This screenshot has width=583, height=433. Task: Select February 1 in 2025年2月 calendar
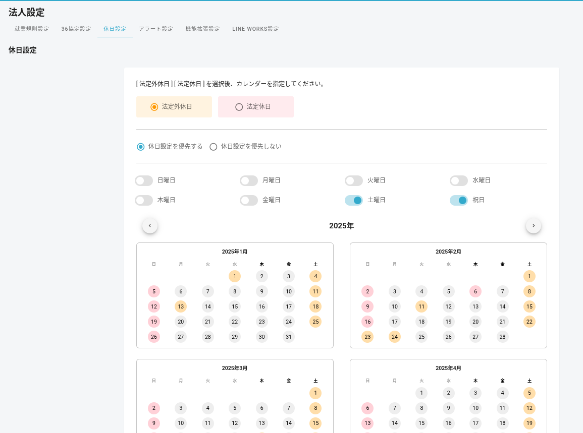pyautogui.click(x=529, y=276)
